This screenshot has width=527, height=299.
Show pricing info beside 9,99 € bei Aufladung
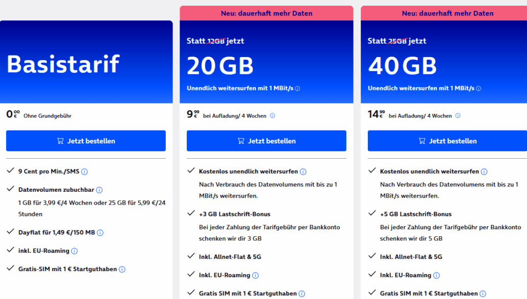click(x=273, y=116)
